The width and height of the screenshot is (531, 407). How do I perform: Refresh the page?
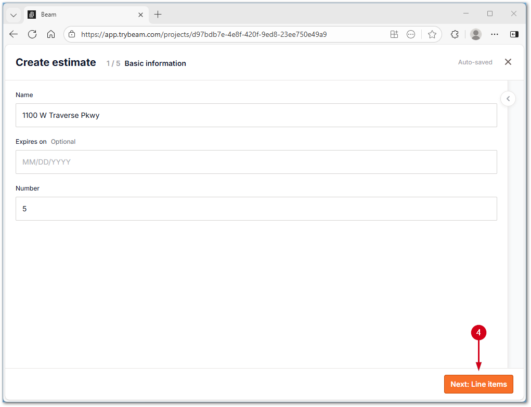pyautogui.click(x=32, y=34)
